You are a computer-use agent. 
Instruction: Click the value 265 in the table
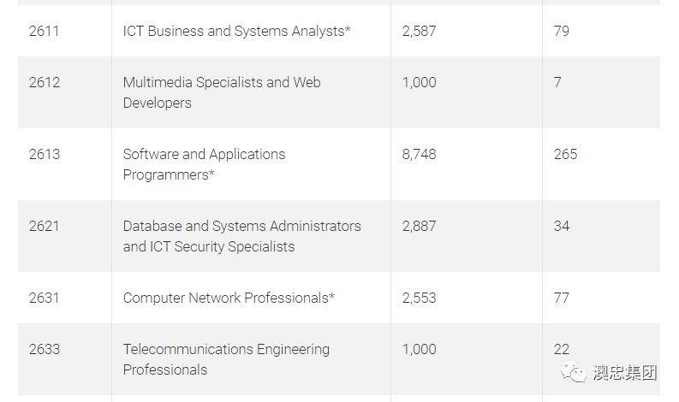point(565,154)
